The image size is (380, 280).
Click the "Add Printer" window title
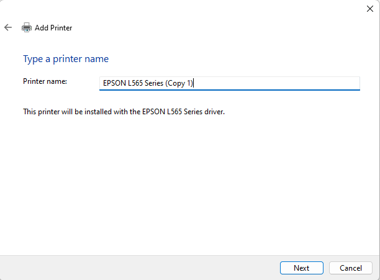pos(53,27)
